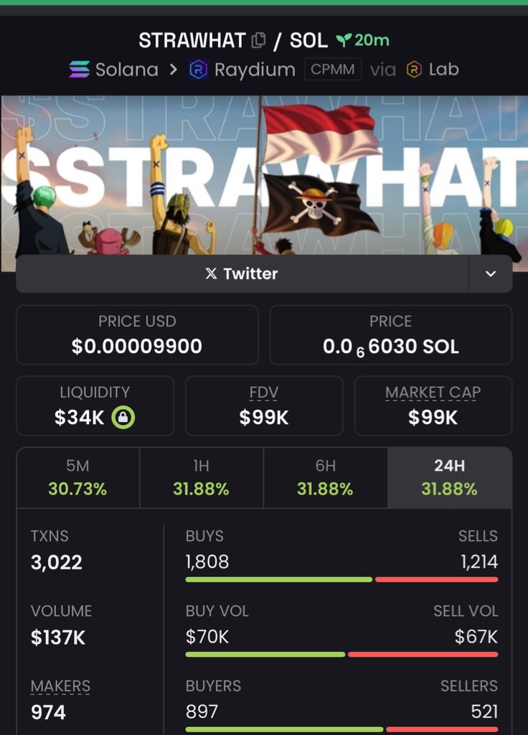Expand social links dropdown chevron
The width and height of the screenshot is (528, 735).
[x=491, y=273]
